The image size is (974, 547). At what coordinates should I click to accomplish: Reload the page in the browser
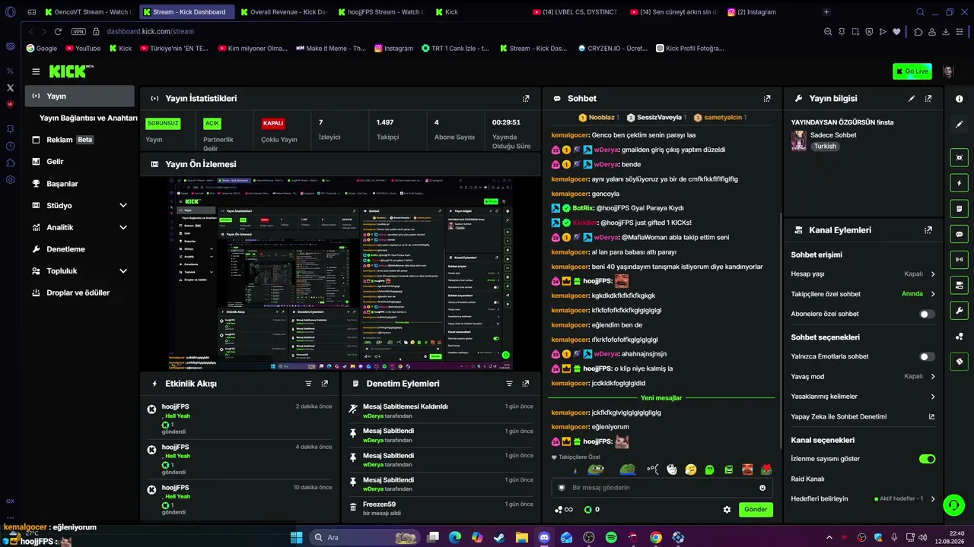[58, 31]
